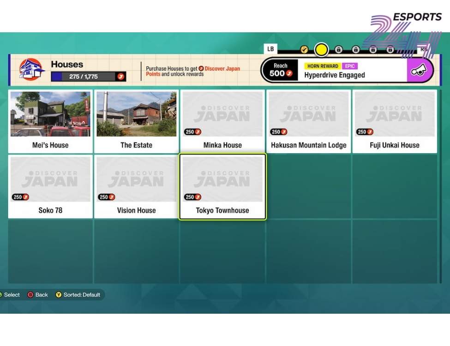
Task: Click the B Back button prompt
Action: pos(37,295)
